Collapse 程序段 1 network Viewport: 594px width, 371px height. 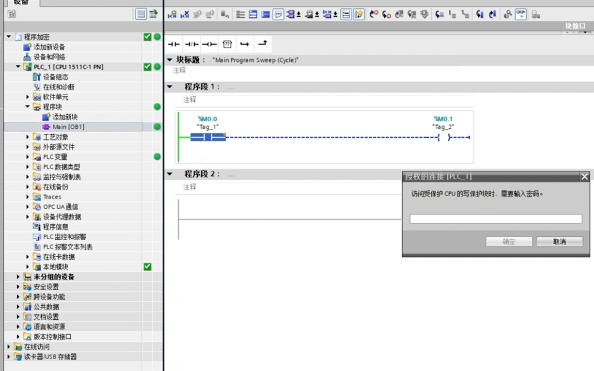tap(170, 87)
